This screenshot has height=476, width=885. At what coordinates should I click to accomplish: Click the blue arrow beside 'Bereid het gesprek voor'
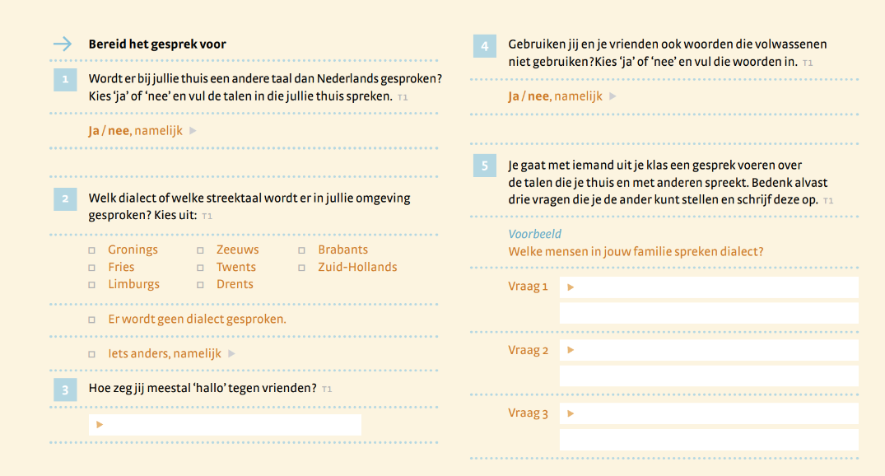click(x=62, y=44)
